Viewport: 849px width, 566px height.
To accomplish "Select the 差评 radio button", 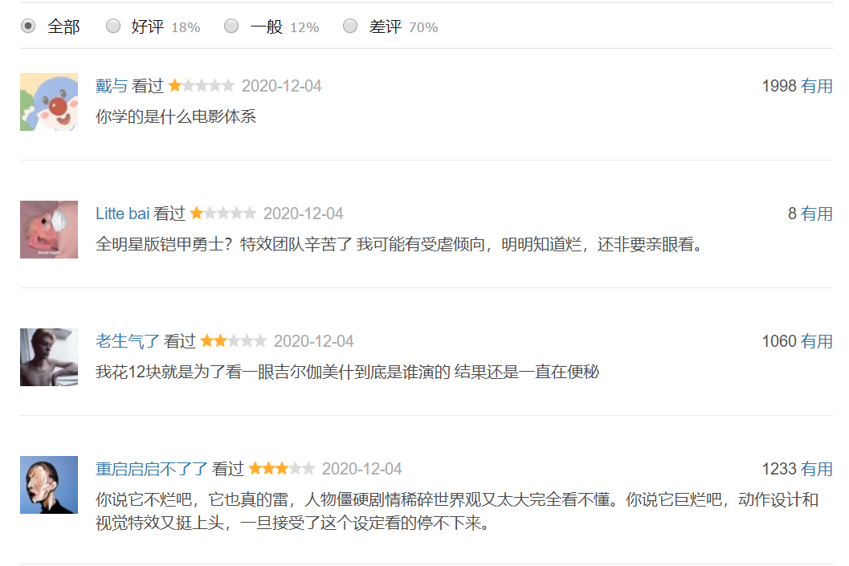I will [x=350, y=26].
